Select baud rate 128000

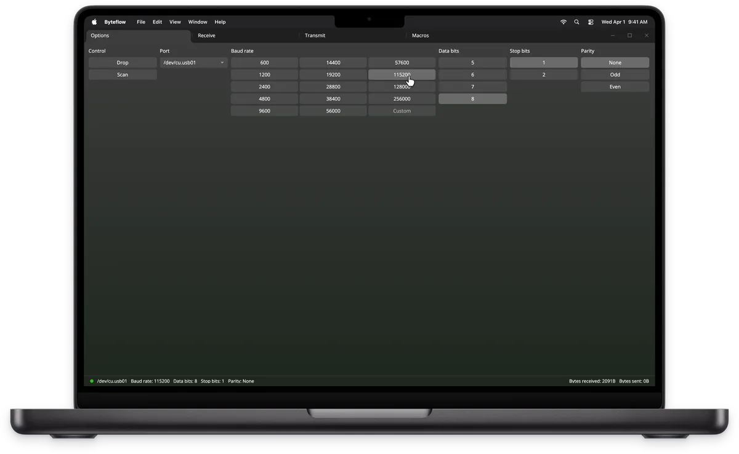point(402,87)
